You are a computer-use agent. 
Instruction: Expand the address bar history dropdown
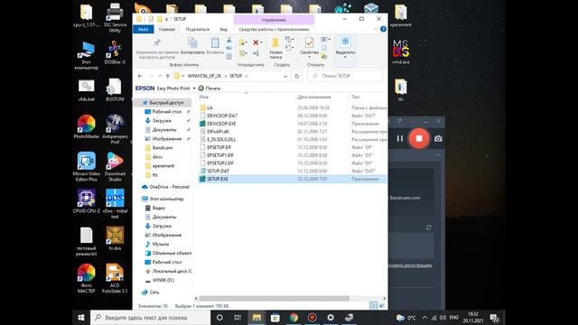(285, 76)
